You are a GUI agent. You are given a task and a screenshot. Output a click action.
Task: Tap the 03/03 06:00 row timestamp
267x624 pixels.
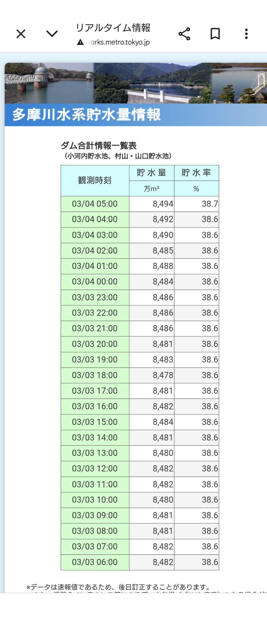pos(95,562)
